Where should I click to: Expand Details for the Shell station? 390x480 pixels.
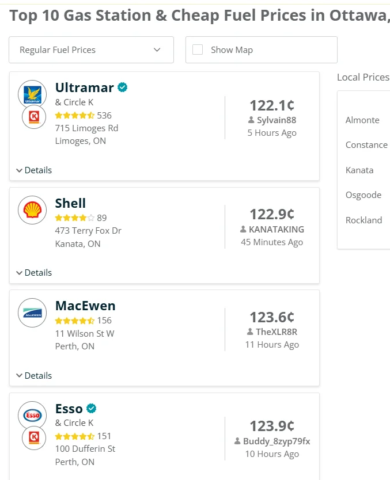click(34, 273)
